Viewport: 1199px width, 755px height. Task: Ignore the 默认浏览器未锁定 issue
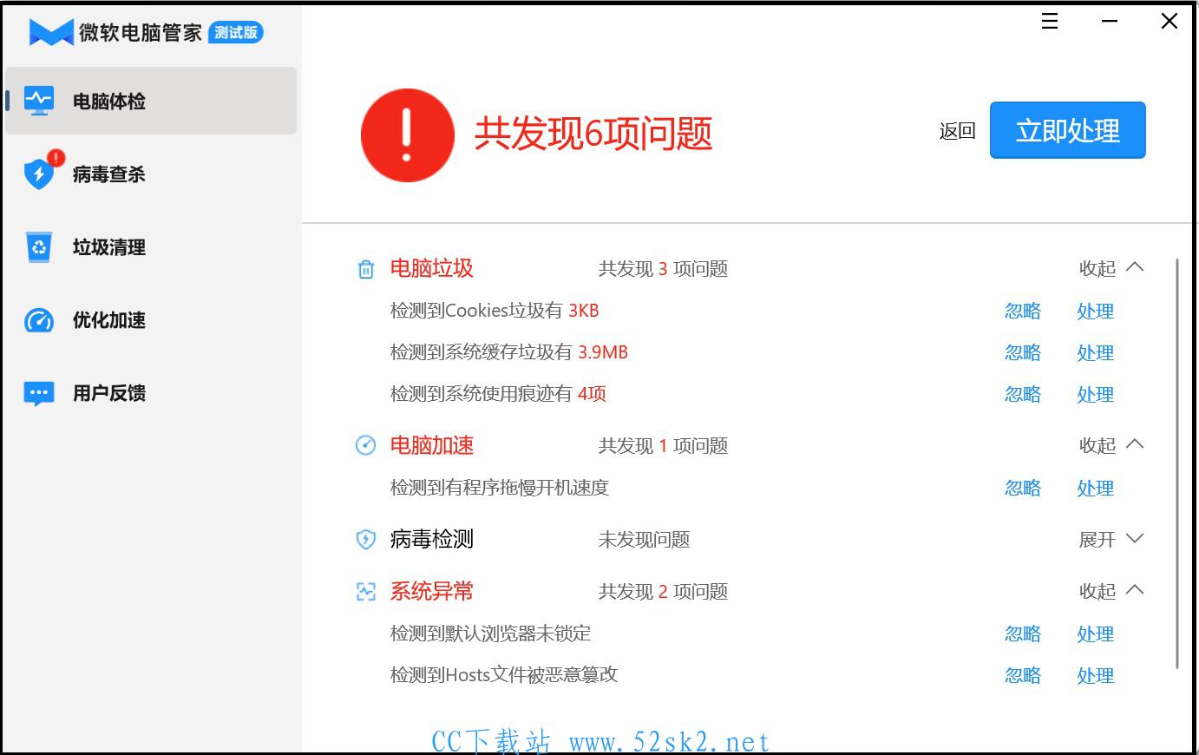[1023, 634]
